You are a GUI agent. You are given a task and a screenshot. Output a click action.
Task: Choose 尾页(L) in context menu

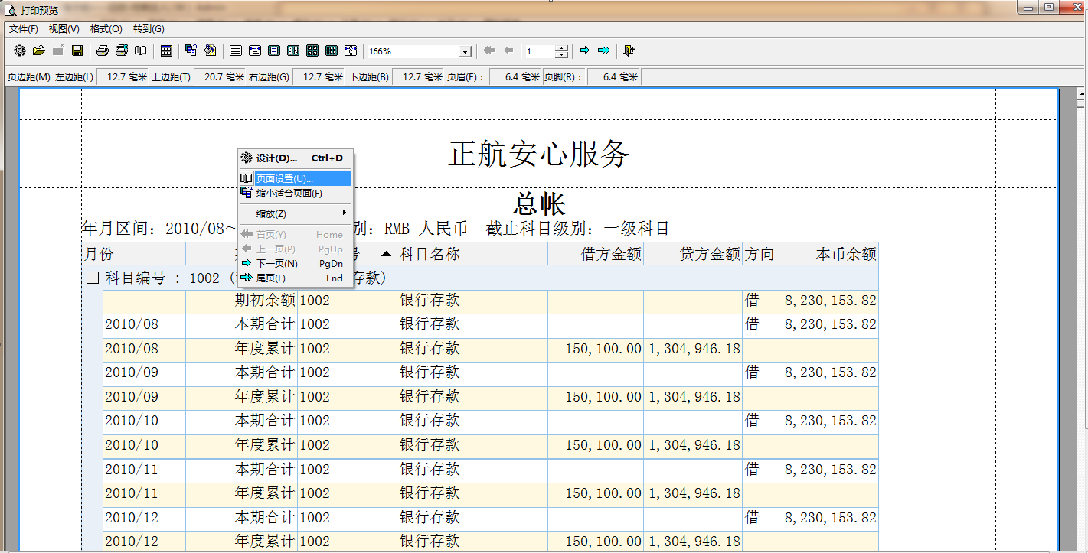click(295, 278)
